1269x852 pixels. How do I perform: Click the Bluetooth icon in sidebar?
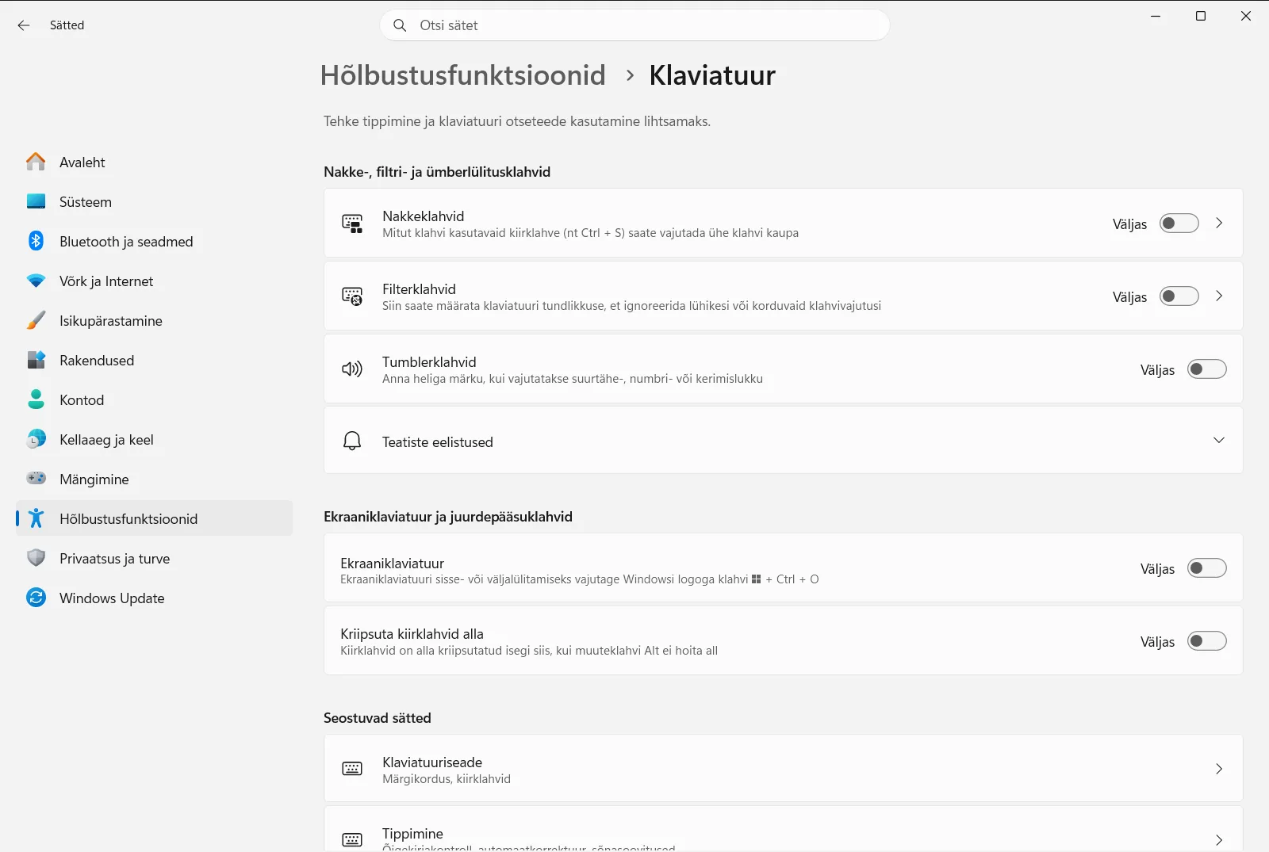pos(36,241)
